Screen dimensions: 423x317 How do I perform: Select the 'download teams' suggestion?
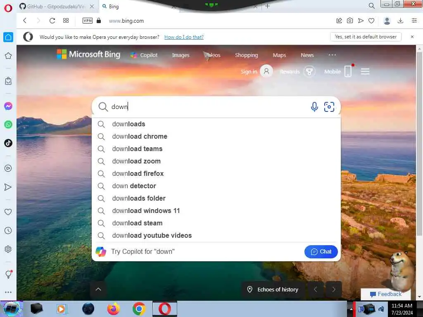216,149
